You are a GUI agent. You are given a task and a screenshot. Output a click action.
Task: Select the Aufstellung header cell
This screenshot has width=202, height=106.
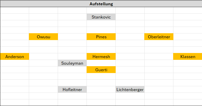click(x=101, y=4)
